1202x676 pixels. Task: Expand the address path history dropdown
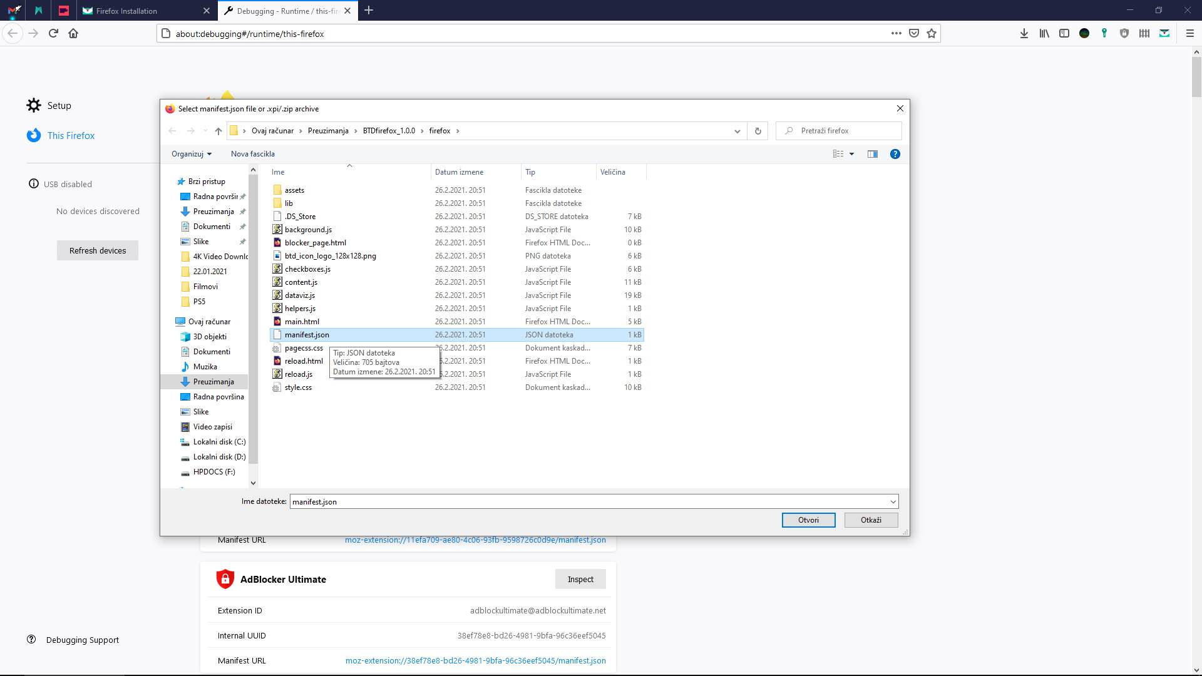click(737, 131)
